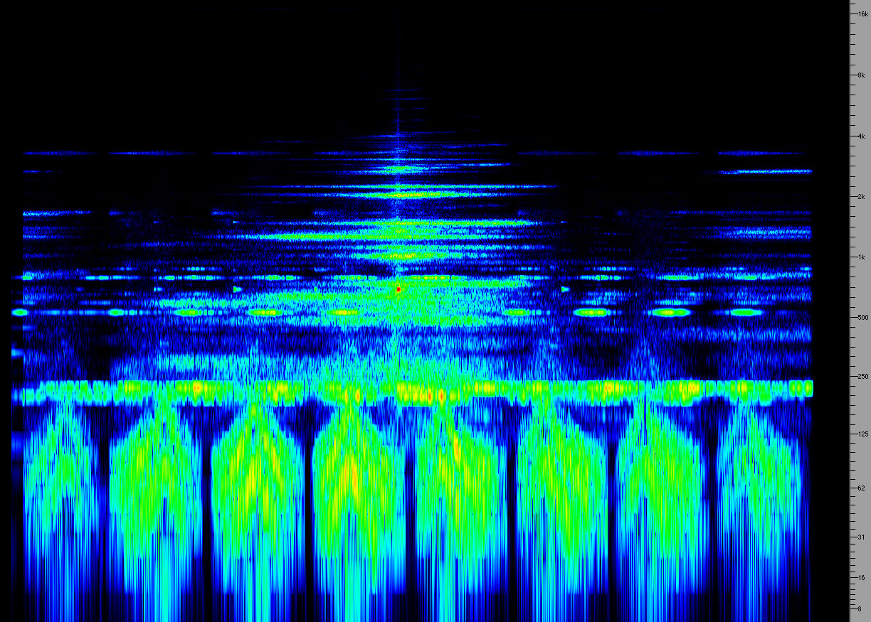This screenshot has height=622, width=871.
Task: Click the red peak dot in the spectrogram center
Action: click(398, 290)
